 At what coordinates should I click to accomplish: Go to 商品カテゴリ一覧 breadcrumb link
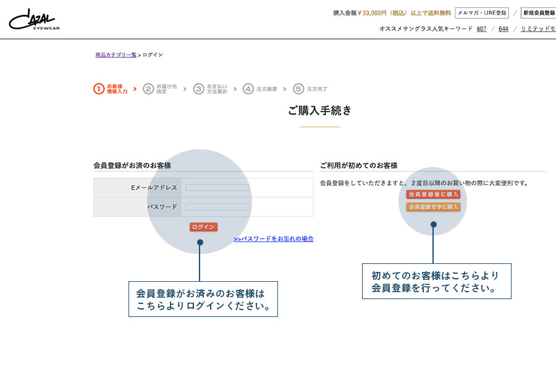(116, 55)
